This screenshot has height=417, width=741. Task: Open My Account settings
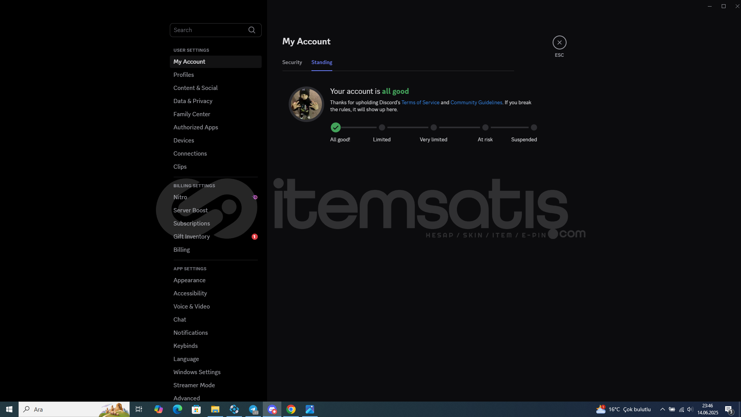coord(216,62)
